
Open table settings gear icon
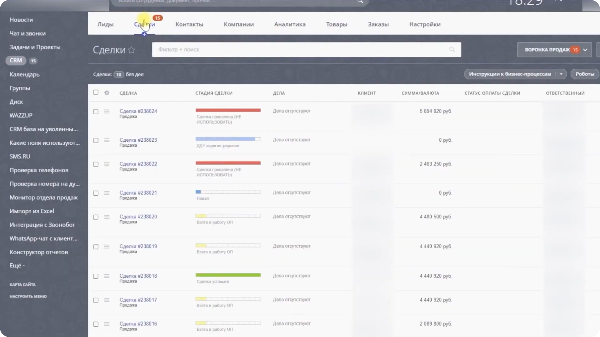pyautogui.click(x=107, y=93)
